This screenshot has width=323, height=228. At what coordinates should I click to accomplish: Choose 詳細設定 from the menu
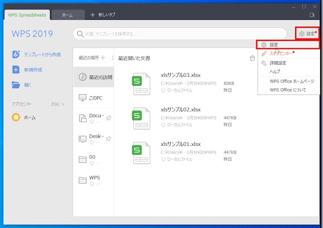click(x=289, y=63)
